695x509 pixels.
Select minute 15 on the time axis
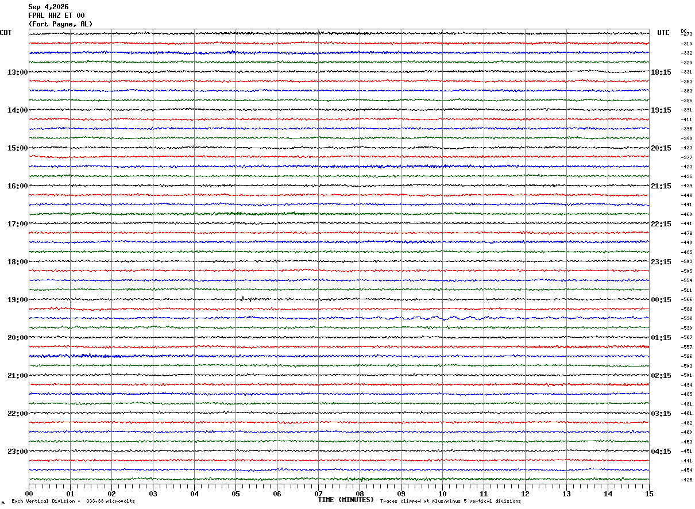[x=649, y=493]
